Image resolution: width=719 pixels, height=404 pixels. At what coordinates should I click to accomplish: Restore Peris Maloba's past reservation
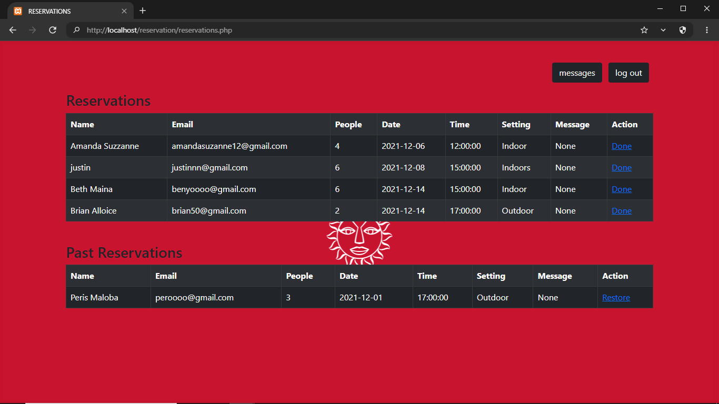pyautogui.click(x=616, y=298)
